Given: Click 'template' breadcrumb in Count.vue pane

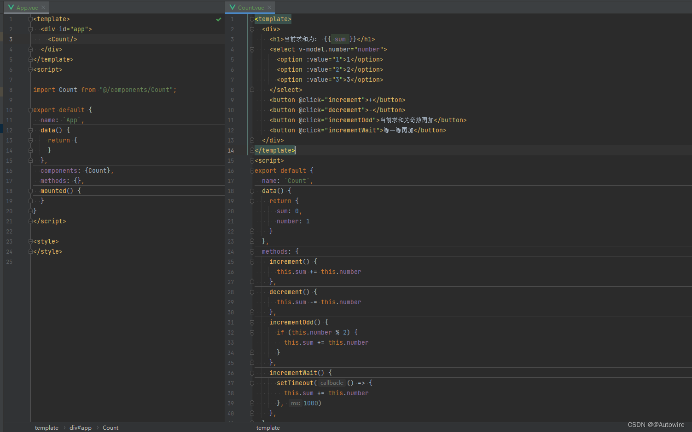Looking at the screenshot, I should click(x=268, y=427).
